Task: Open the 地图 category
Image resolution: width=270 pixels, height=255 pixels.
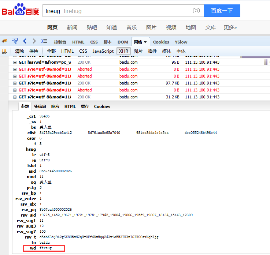Action: click(191, 27)
